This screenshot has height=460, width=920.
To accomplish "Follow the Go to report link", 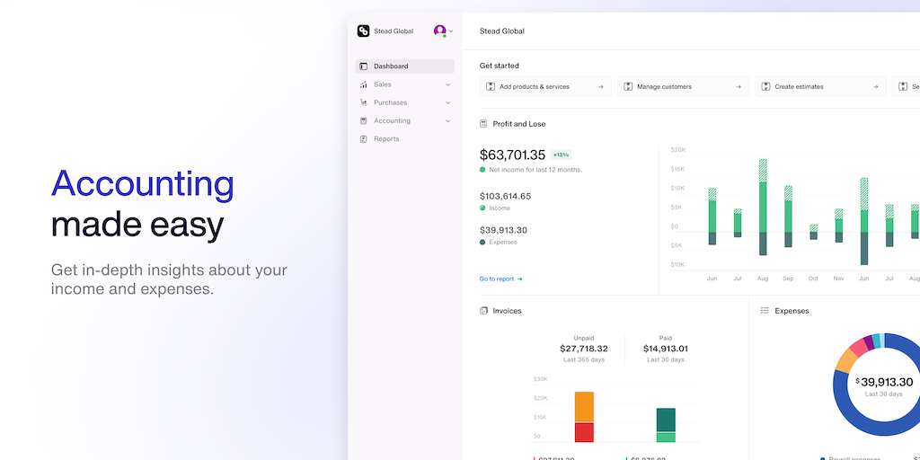I will [500, 279].
